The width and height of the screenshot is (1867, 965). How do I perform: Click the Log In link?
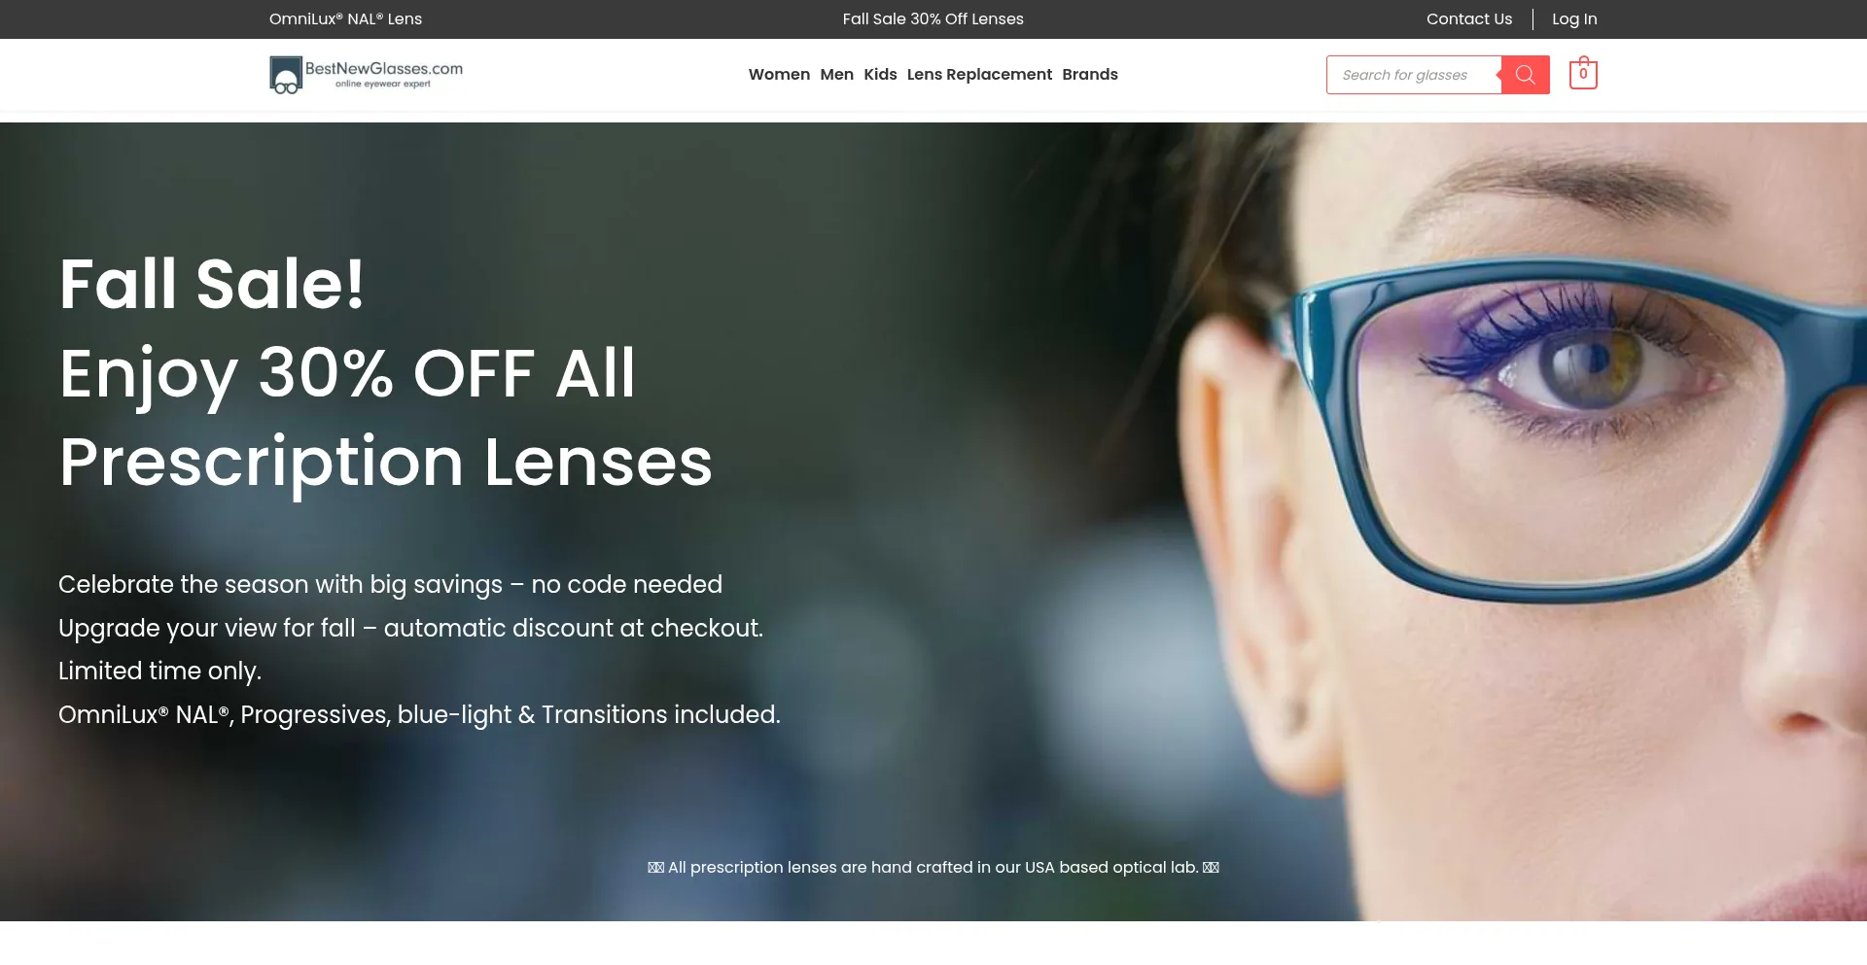point(1574,19)
